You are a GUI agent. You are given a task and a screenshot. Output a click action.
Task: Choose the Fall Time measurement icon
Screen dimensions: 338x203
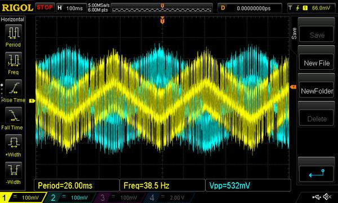coord(14,116)
